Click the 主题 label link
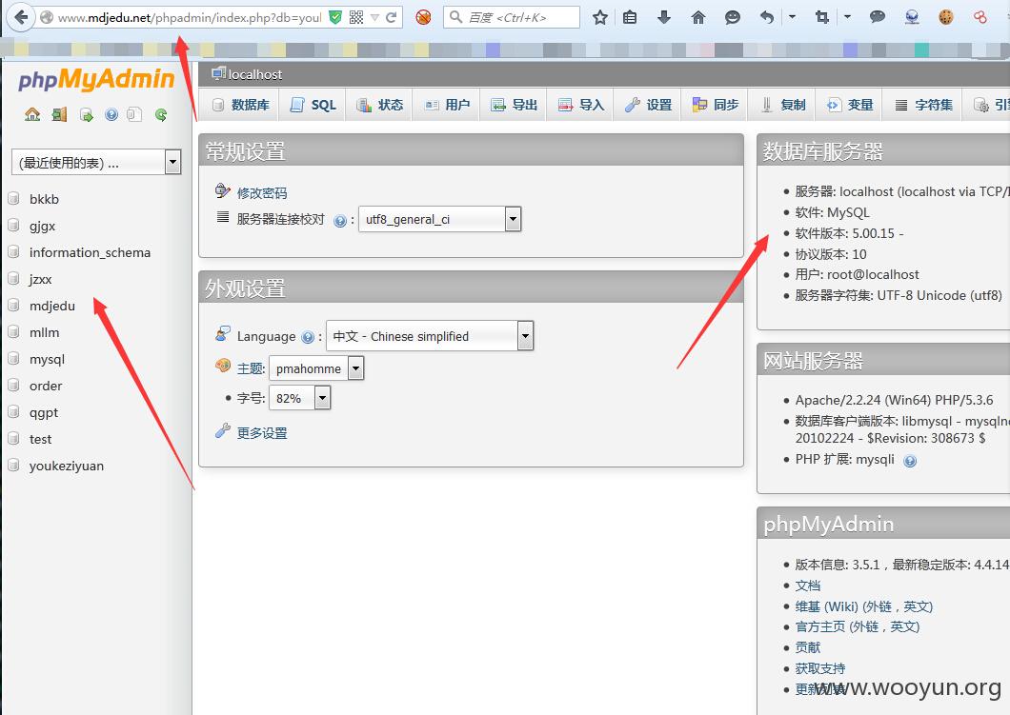Screen dimensions: 1010x715 coord(250,368)
